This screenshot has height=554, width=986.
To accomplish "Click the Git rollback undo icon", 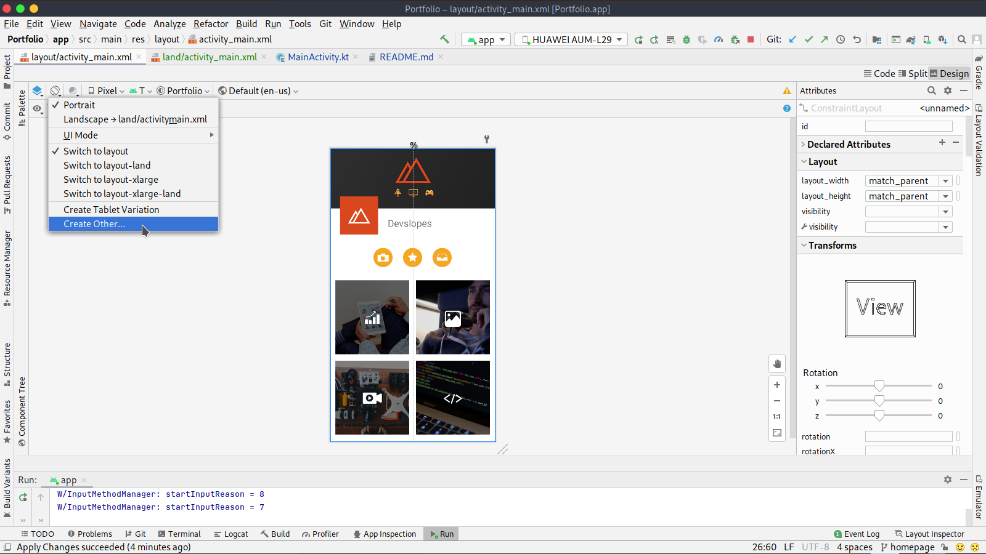I will [857, 39].
